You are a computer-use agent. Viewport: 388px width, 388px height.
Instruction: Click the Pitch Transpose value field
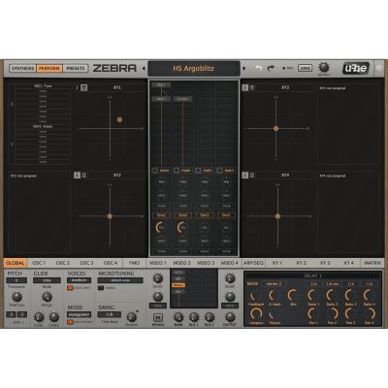[16, 280]
